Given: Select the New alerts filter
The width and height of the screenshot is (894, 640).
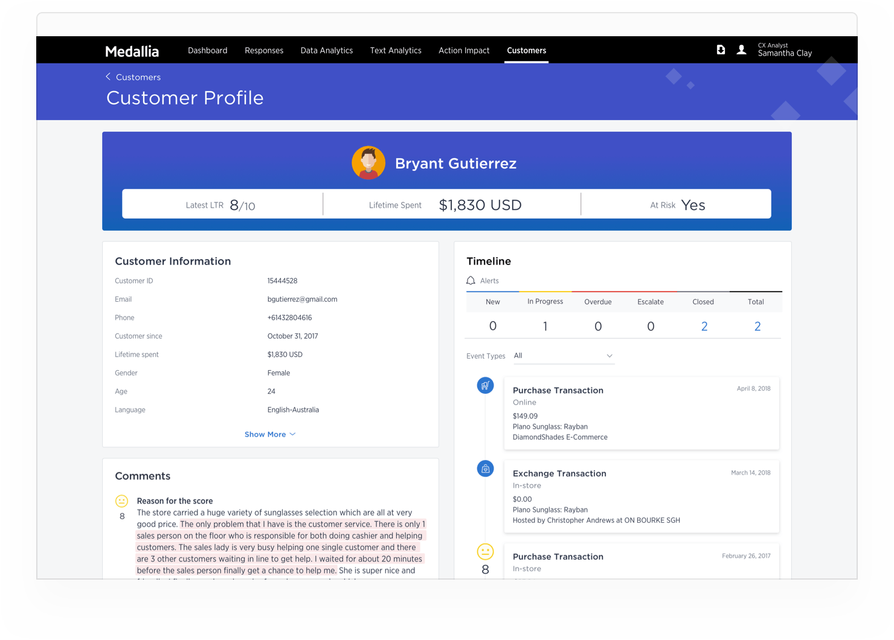Looking at the screenshot, I should (x=492, y=302).
